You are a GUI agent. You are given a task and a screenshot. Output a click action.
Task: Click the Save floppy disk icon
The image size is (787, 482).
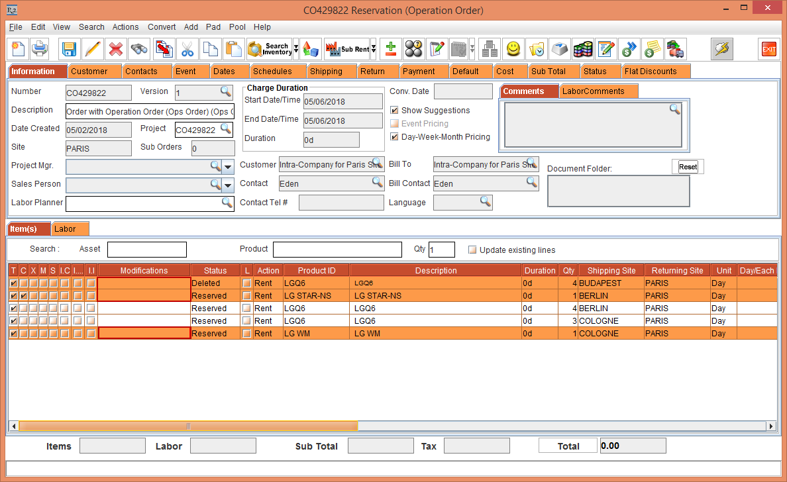(x=70, y=49)
